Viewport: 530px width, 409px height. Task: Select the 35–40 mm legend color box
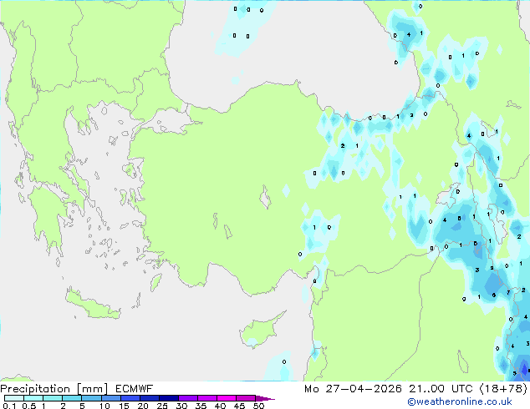pos(206,398)
